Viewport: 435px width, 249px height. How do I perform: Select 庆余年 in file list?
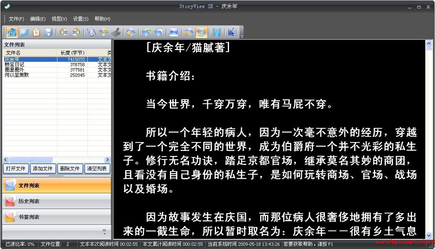tap(12, 59)
